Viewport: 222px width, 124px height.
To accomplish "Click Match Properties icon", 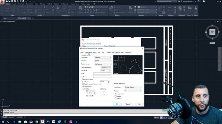I will click(130, 9).
